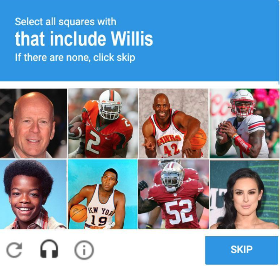Click the 'Select all squares with' text

pos(66,21)
